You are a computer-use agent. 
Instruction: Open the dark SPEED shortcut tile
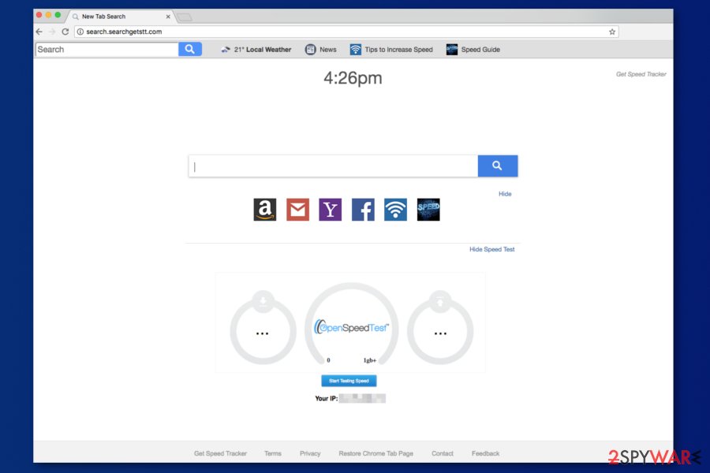tap(428, 210)
